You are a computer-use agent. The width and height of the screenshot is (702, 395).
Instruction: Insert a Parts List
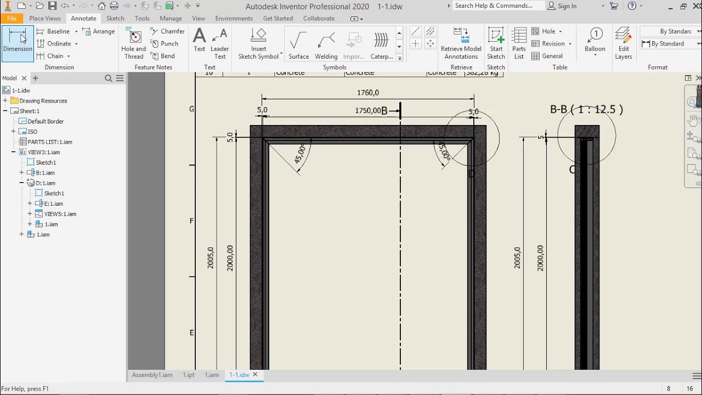(519, 43)
